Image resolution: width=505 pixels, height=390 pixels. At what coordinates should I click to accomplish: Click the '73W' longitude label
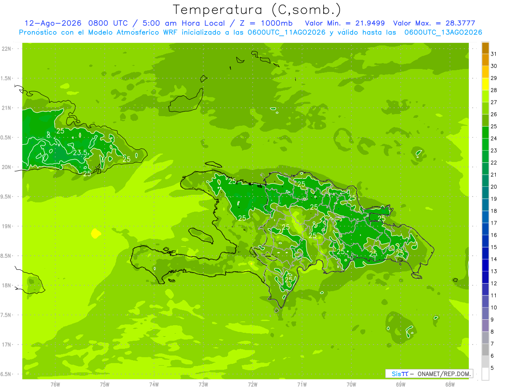point(203,385)
